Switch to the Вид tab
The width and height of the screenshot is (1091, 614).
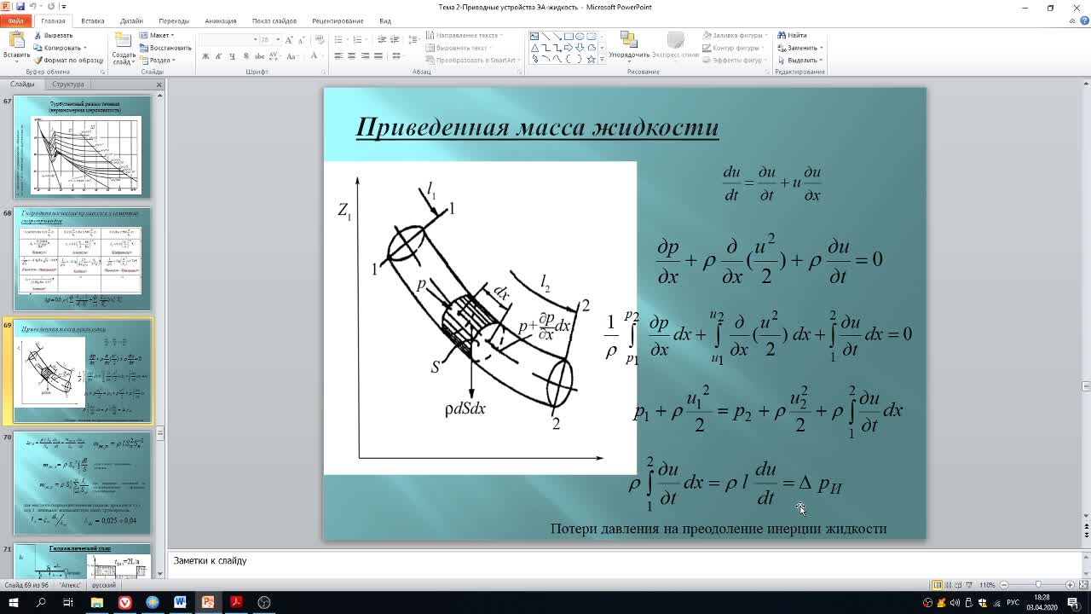385,20
